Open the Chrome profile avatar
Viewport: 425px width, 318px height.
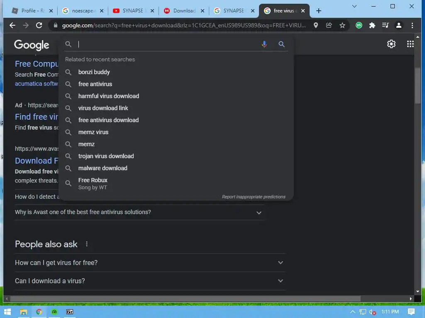(399, 25)
